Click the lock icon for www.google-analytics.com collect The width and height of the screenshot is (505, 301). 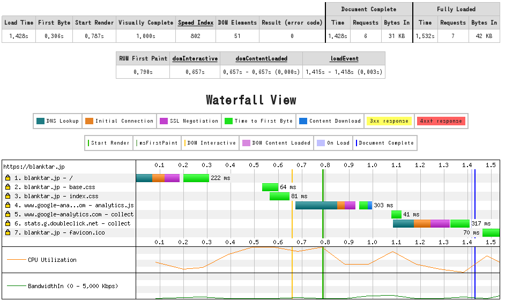coord(8,214)
